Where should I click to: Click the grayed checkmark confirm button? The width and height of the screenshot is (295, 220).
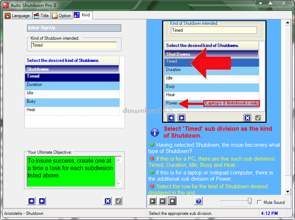(118, 201)
